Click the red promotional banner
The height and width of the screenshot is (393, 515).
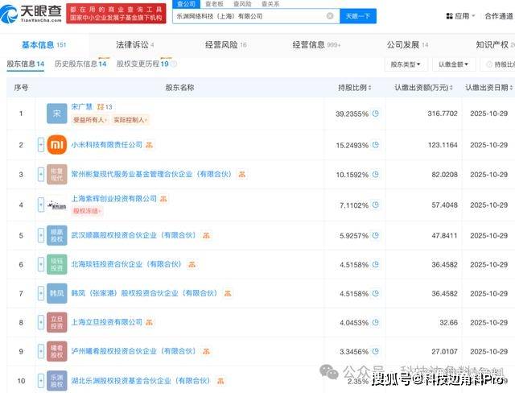(x=116, y=14)
